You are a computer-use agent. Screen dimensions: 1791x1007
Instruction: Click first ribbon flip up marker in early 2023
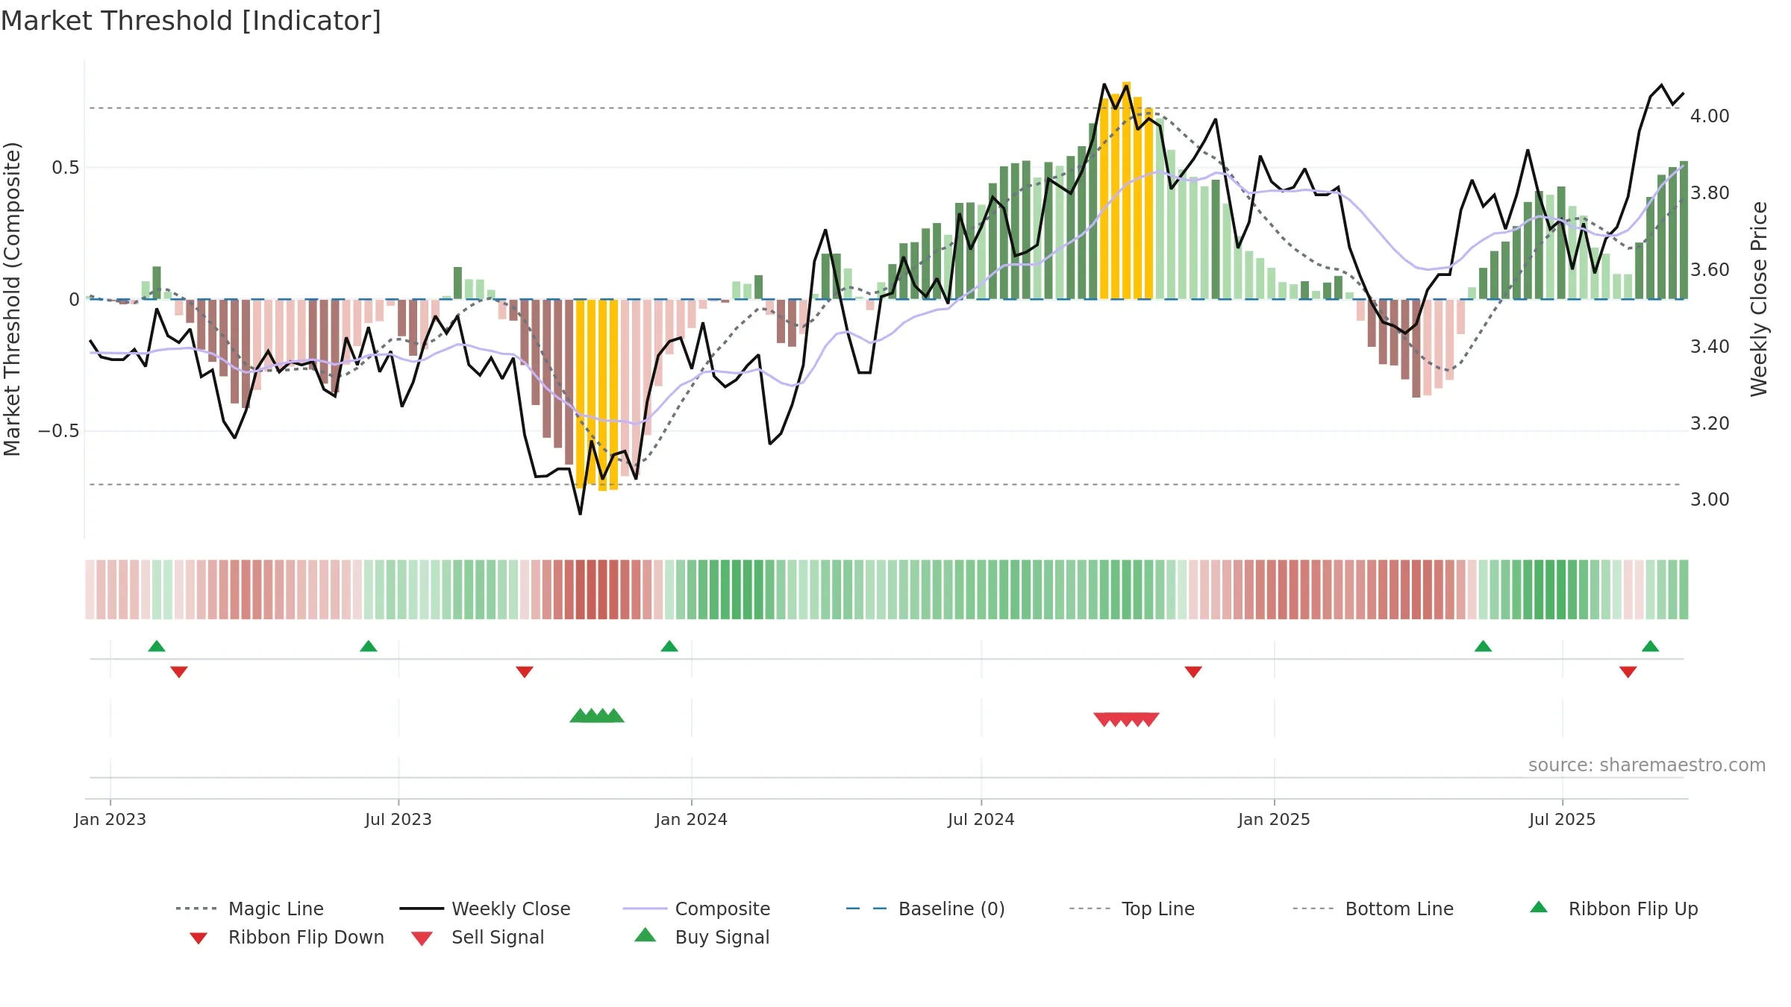[157, 646]
